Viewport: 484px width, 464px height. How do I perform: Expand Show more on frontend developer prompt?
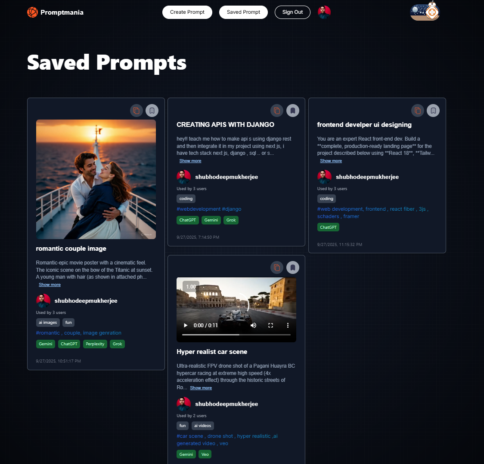click(331, 161)
